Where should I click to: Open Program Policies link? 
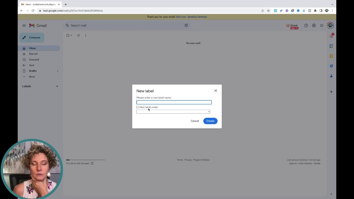tap(201, 160)
